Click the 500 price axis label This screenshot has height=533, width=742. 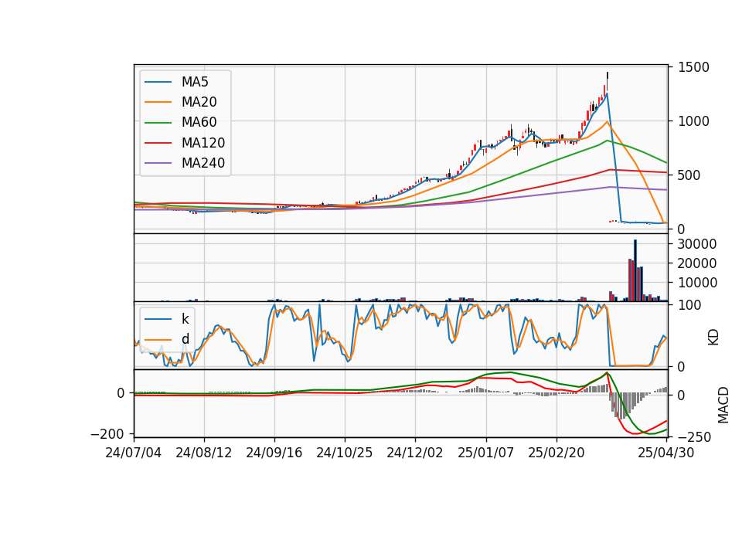(689, 175)
